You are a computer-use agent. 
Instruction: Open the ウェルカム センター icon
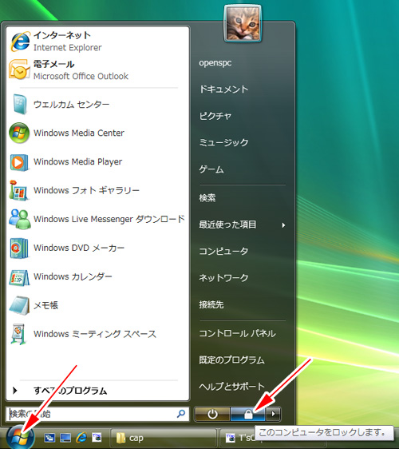(x=19, y=104)
